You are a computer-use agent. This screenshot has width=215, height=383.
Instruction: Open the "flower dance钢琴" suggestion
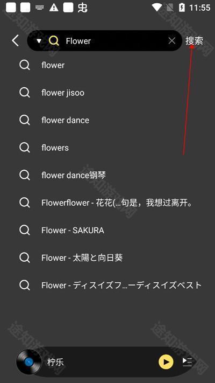pyautogui.click(x=107, y=175)
